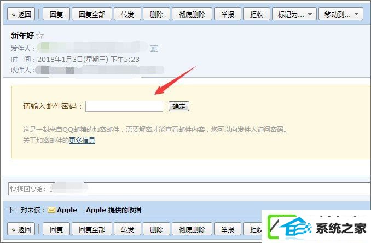Confirm the password with 确定 button
This screenshot has height=243, width=371.
(178, 106)
